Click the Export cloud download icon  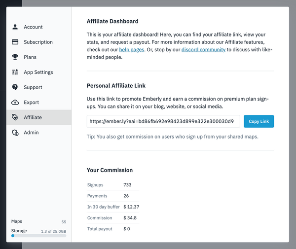click(15, 103)
